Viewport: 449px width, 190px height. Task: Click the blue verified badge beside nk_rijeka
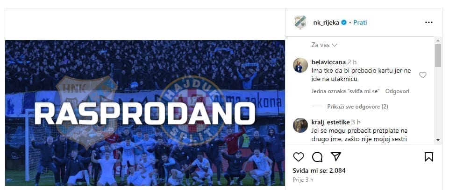click(x=344, y=22)
